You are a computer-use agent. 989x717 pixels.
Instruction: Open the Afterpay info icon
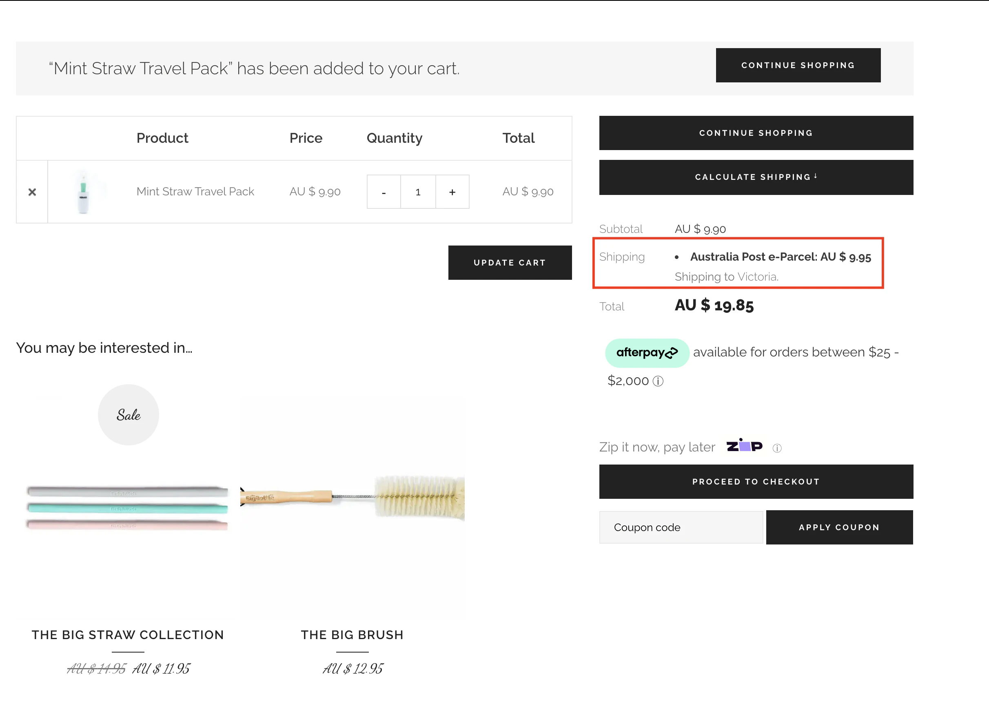658,381
